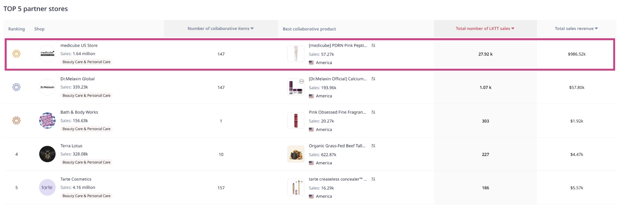Click the Ranking column header
Screen dimensions: 619x207
pos(17,29)
